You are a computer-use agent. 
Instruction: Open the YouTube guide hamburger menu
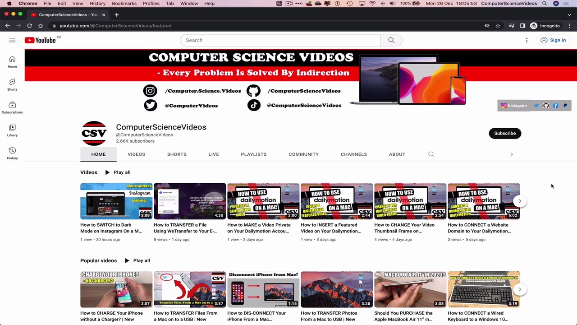point(12,40)
